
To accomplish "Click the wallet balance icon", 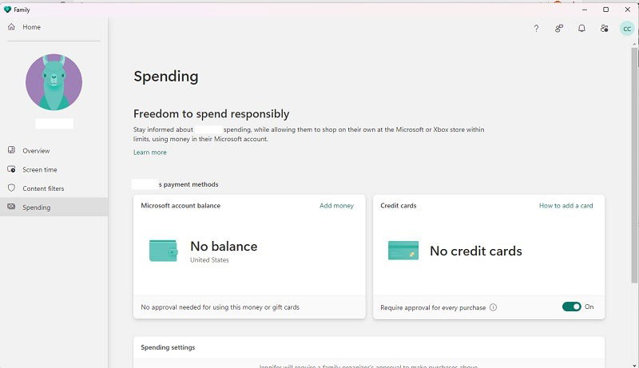I will (x=164, y=251).
